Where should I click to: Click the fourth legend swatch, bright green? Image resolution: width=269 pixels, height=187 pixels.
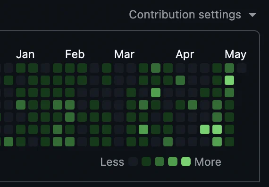click(173, 161)
